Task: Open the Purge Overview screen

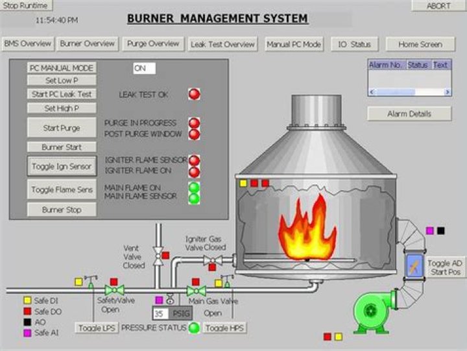Action: click(153, 44)
